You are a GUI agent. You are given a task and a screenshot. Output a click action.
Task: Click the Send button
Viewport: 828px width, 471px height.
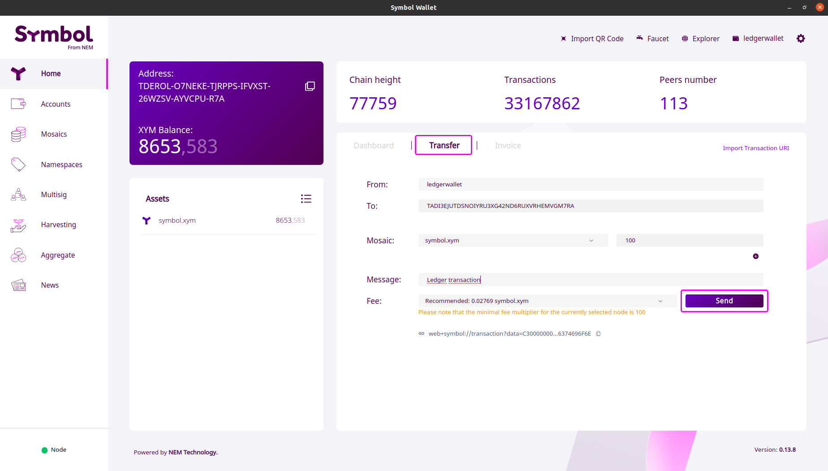(724, 301)
